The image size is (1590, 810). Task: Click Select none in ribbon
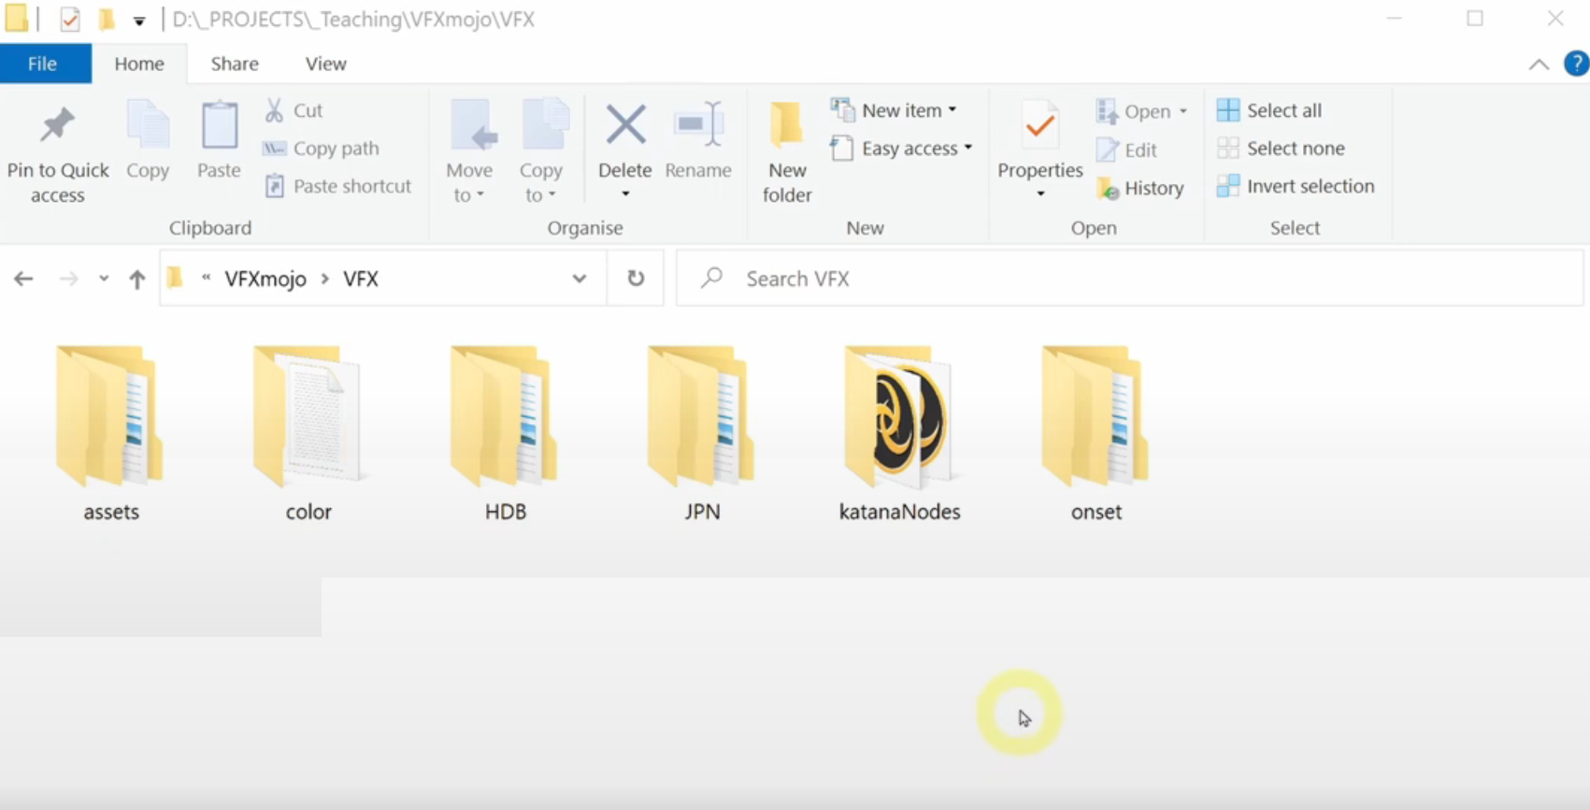1281,149
